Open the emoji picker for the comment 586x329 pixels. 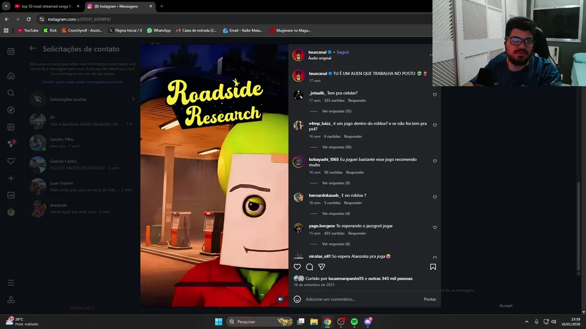coord(297,299)
